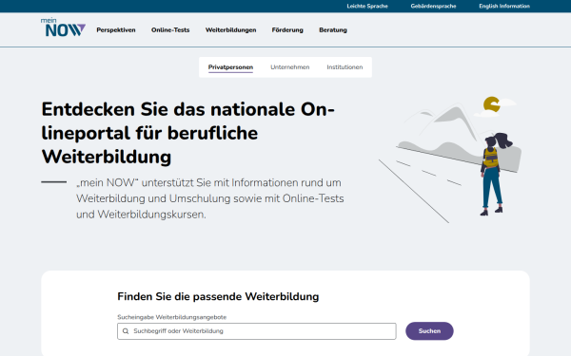The image size is (571, 356).
Task: Click the Suchen button
Action: (x=429, y=331)
